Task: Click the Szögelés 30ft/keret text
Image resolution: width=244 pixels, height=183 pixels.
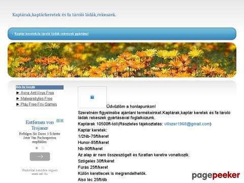Action: click(96, 161)
